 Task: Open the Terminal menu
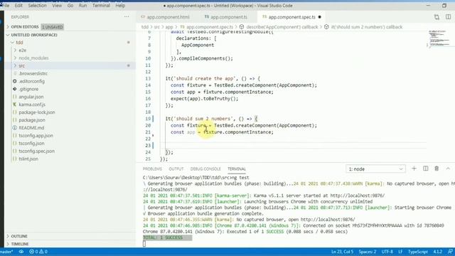click(x=101, y=6)
